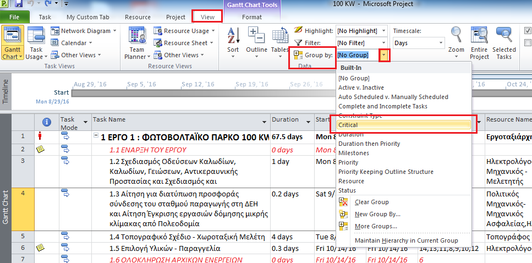
Task: Open the Team Planner view
Action: [x=137, y=42]
